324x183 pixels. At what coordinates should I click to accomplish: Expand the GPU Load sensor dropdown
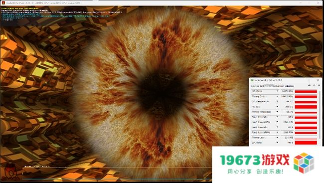(x=277, y=143)
